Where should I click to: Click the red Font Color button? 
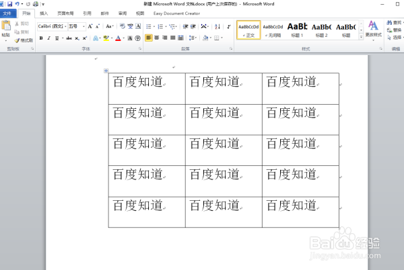pyautogui.click(x=118, y=38)
